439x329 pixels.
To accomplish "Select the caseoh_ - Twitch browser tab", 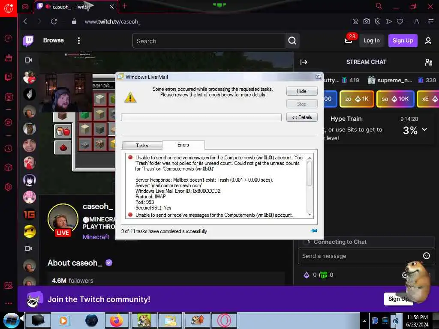I will [x=76, y=7].
